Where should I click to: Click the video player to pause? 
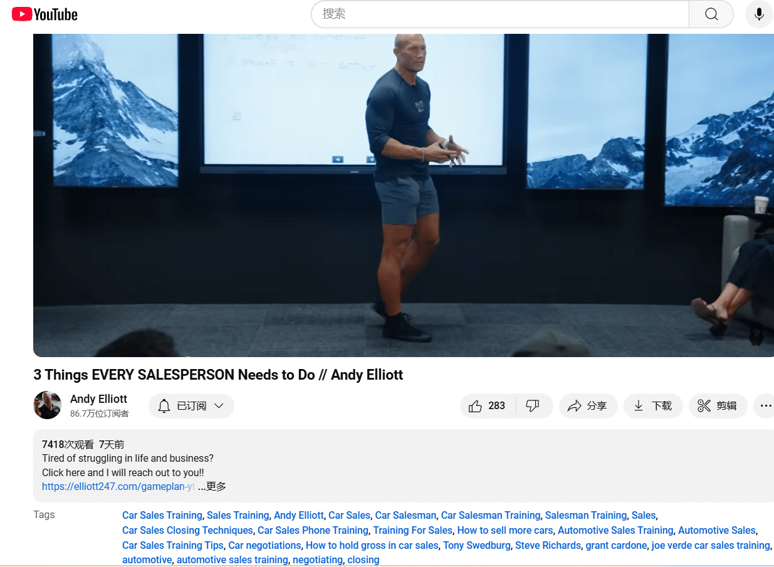pos(404,195)
